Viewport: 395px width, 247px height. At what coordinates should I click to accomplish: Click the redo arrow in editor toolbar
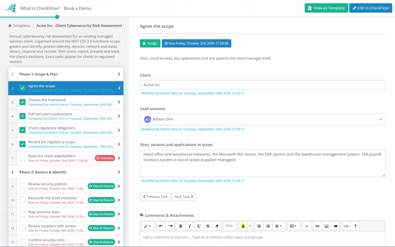click(x=170, y=226)
